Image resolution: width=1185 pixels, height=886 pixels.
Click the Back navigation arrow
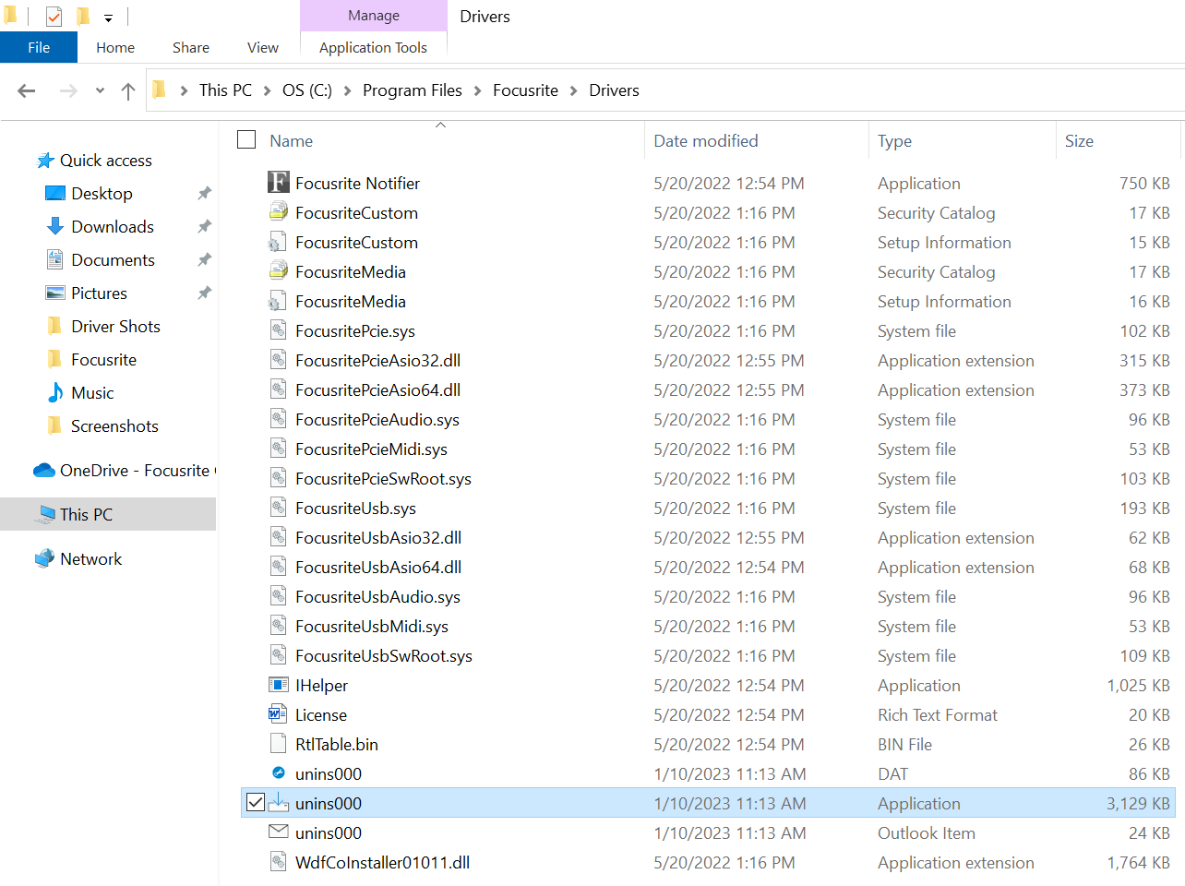27,90
